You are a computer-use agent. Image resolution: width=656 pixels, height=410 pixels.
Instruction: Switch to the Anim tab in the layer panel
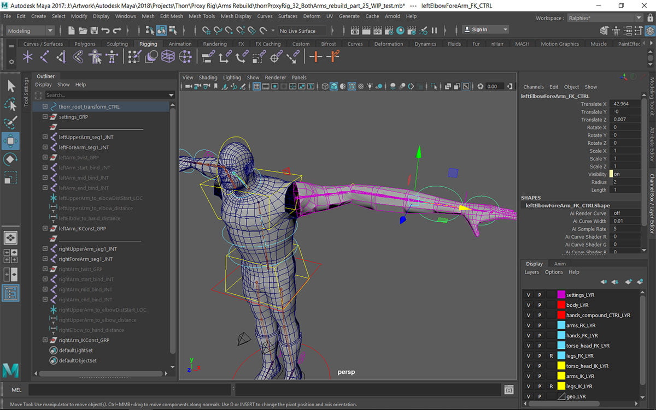[559, 263]
